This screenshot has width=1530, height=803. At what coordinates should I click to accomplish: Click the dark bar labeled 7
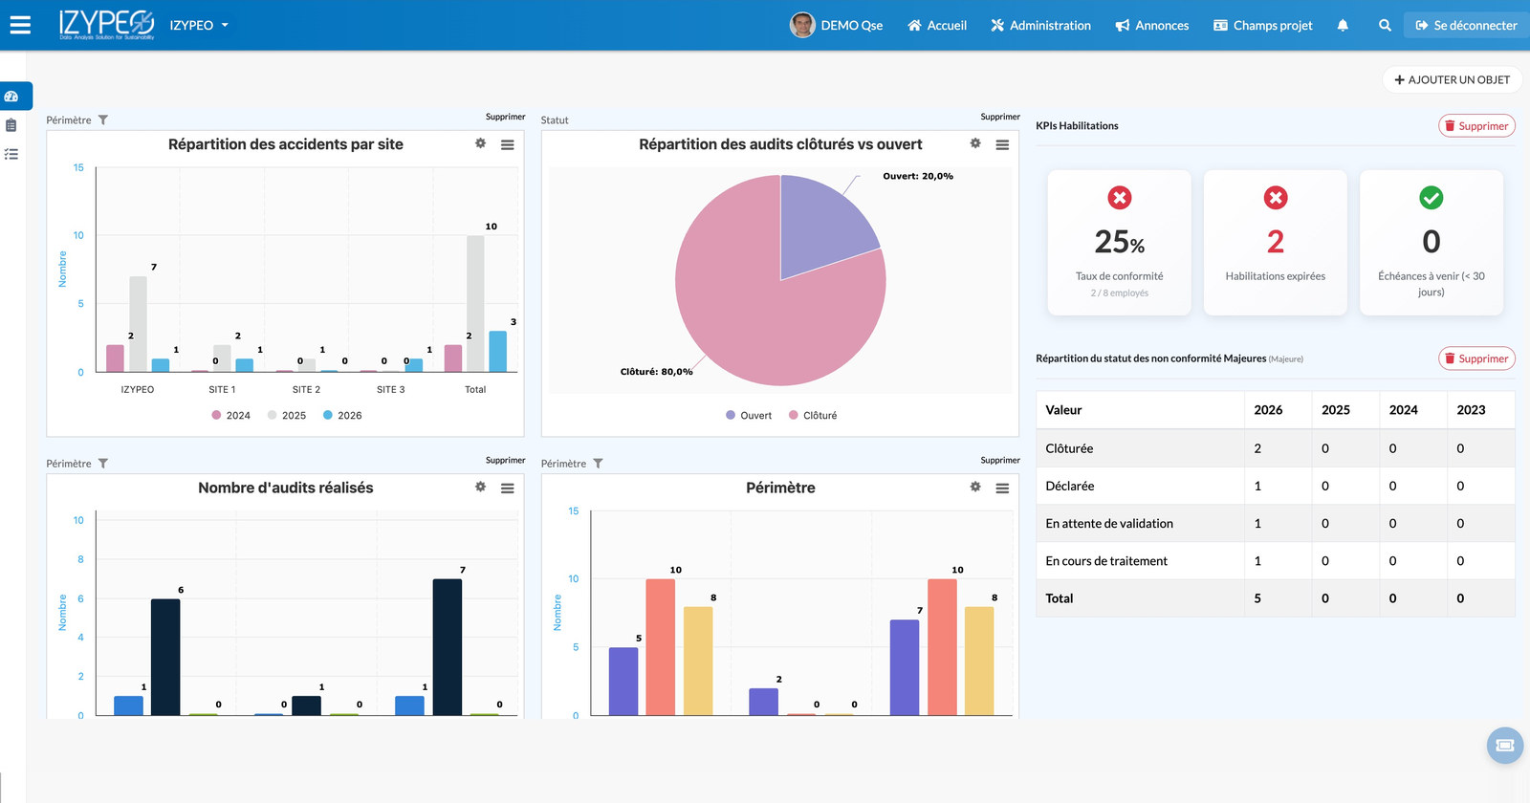[448, 647]
